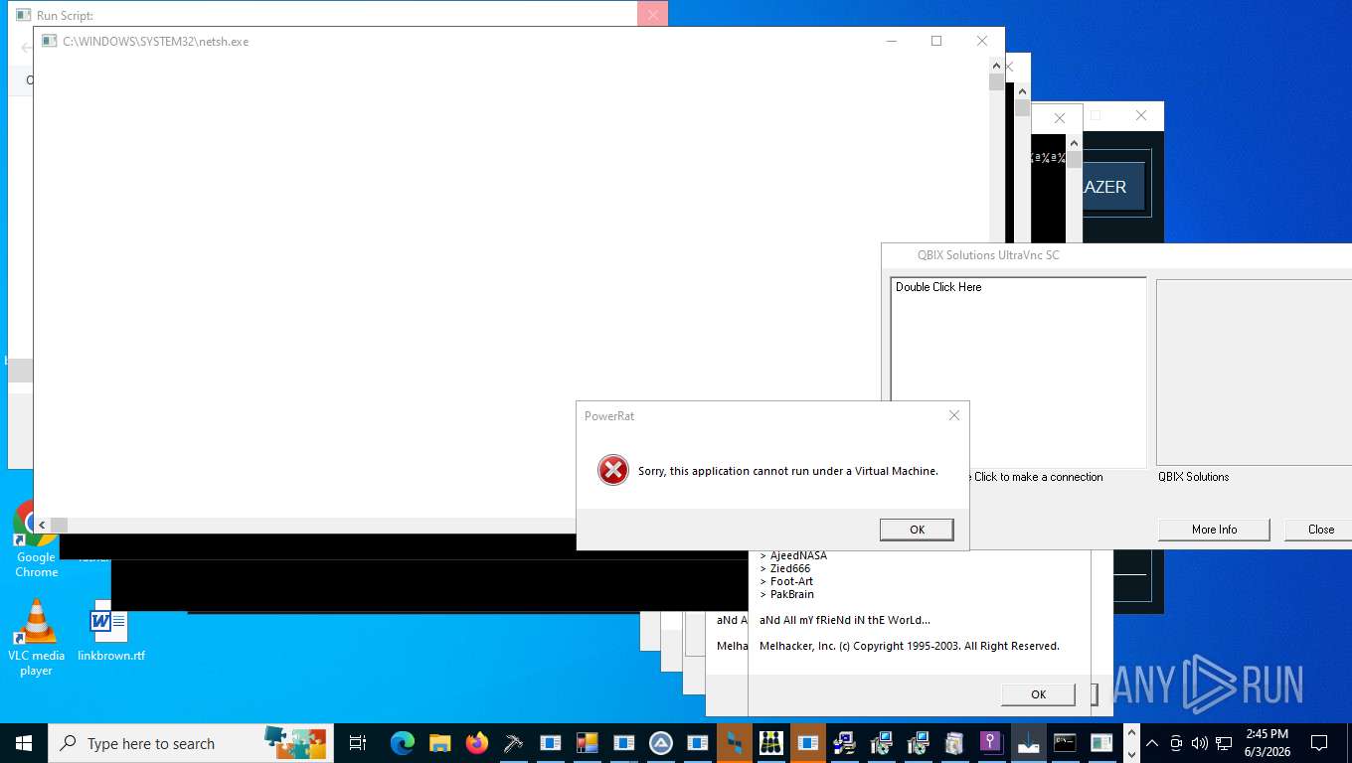Viewport: 1352px width, 763px height.
Task: Click More Info in QBIX UltraVnc window
Action: click(x=1214, y=530)
